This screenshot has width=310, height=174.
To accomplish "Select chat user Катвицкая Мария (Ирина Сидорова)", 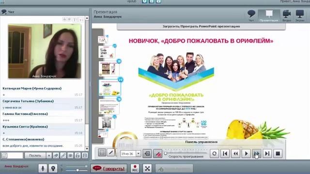I will (x=32, y=88).
